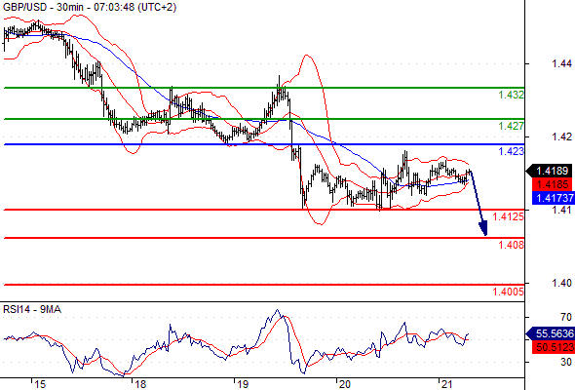Click the red 1.4125 support label
This screenshot has width=575, height=390.
click(x=509, y=216)
